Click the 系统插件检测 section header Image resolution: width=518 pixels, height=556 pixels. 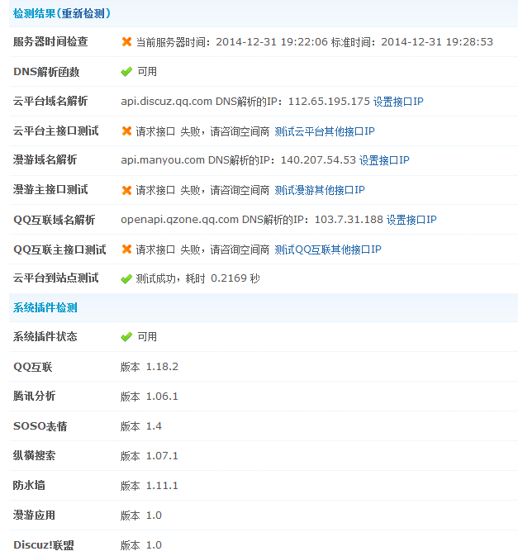[x=45, y=307]
